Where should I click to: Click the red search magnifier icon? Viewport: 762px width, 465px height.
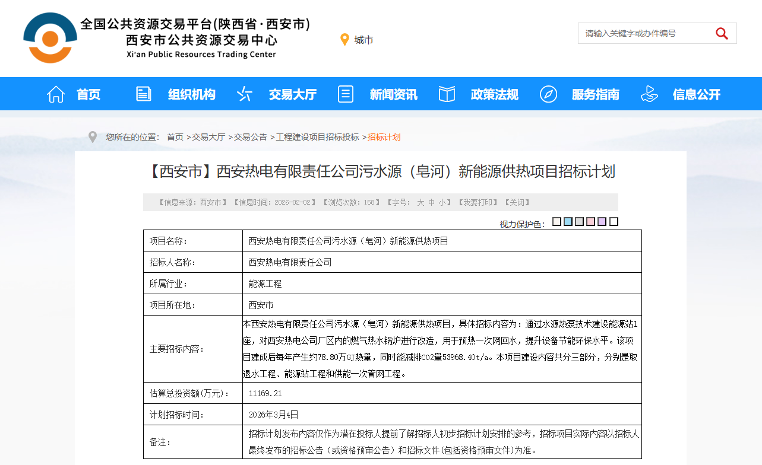[722, 34]
